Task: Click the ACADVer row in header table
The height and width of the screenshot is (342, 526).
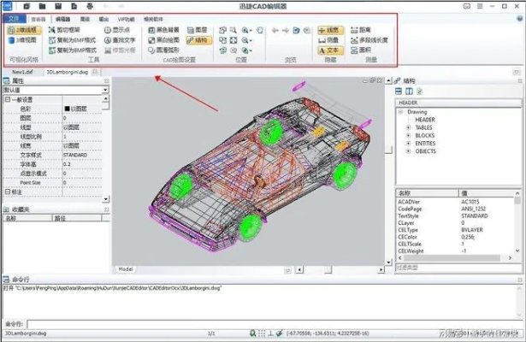Action: coord(455,202)
